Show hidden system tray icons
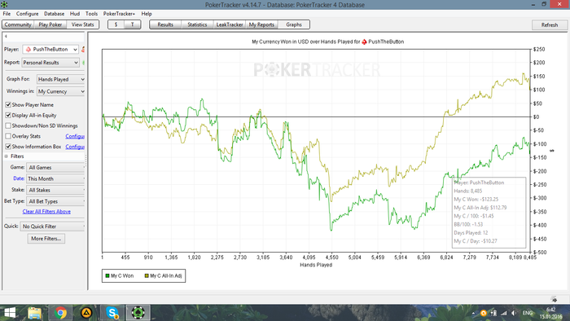The width and height of the screenshot is (570, 321). tap(473, 313)
